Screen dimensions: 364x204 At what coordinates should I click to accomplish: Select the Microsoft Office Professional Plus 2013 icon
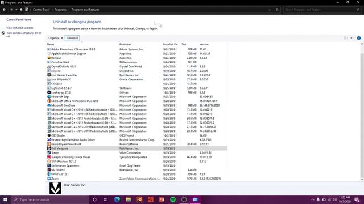pos(49,101)
